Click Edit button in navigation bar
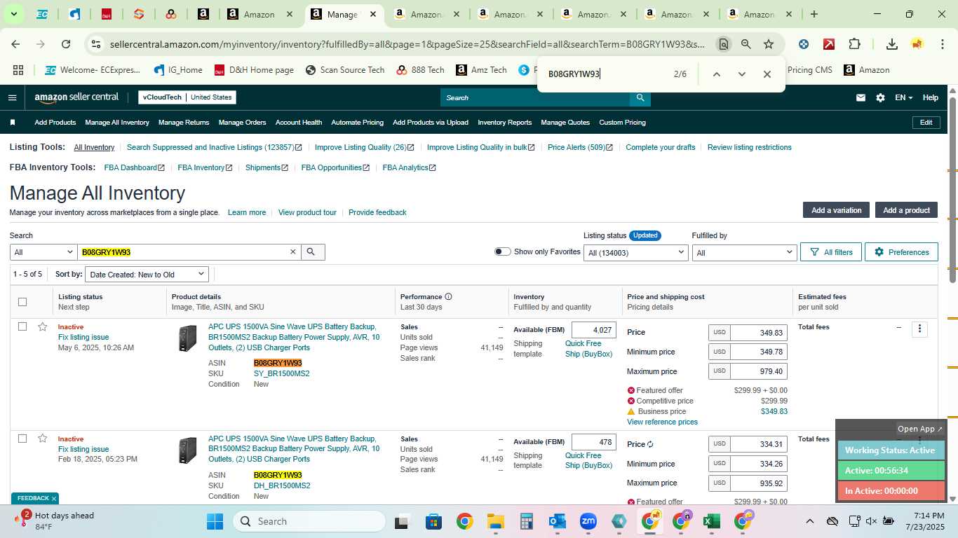Screen dimensions: 958x538 point(926,123)
